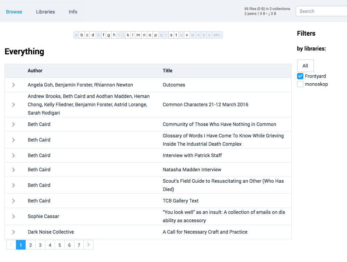Image resolution: width=347 pixels, height=262 pixels.
Task: Open 'Glossary of Words I Have Come To Know' title
Action: pos(223,140)
